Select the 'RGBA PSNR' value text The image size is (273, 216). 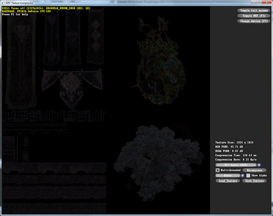(x=229, y=151)
